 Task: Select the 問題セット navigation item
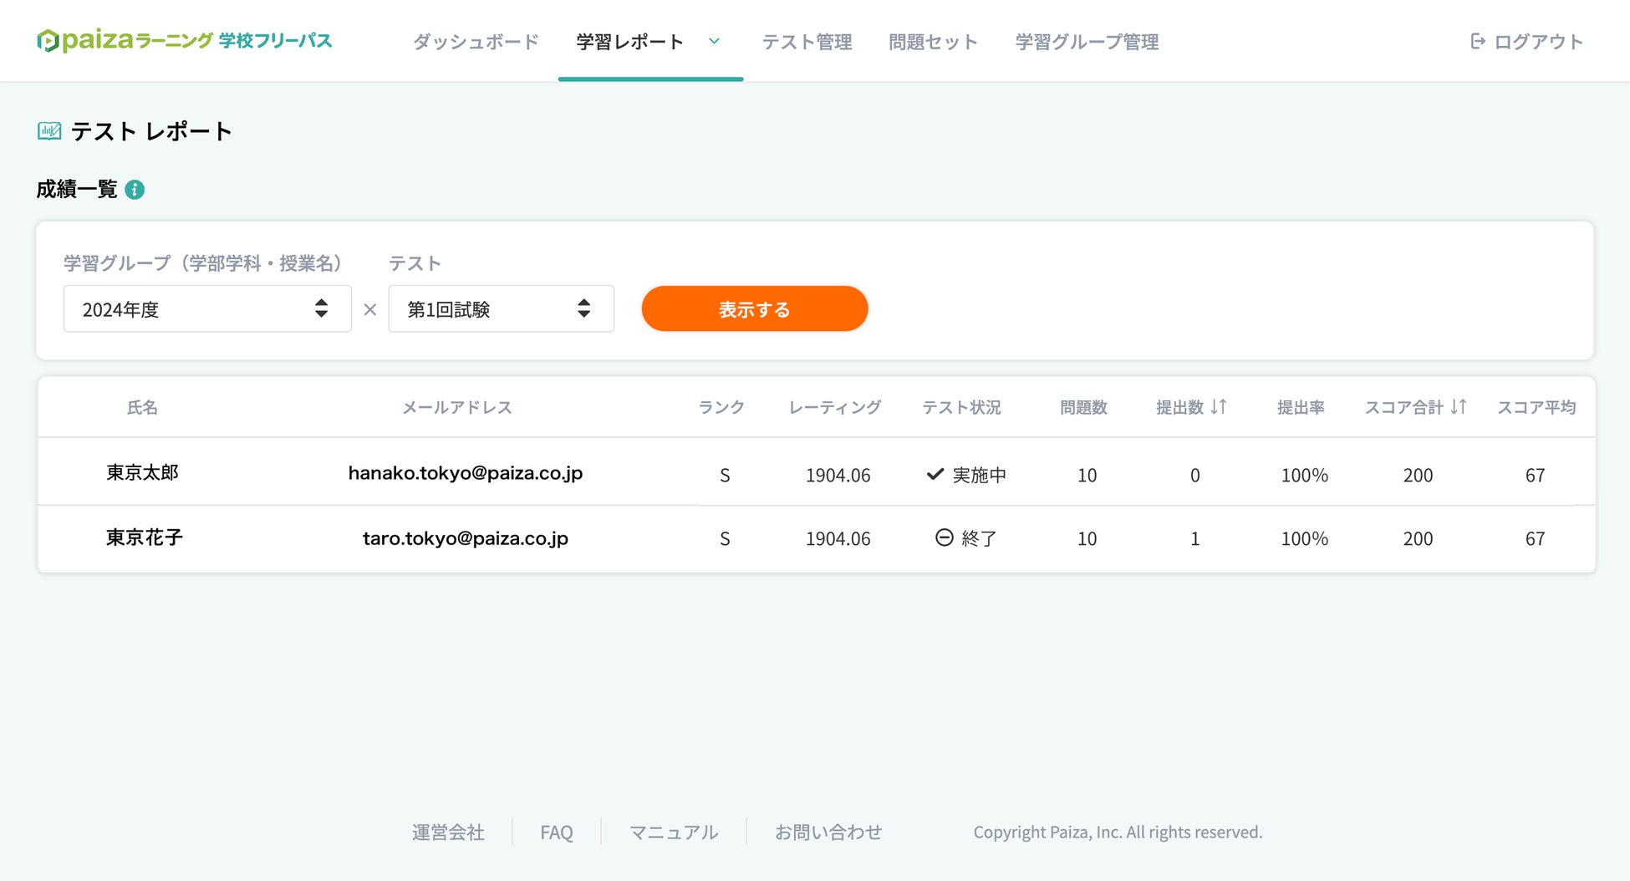933,42
